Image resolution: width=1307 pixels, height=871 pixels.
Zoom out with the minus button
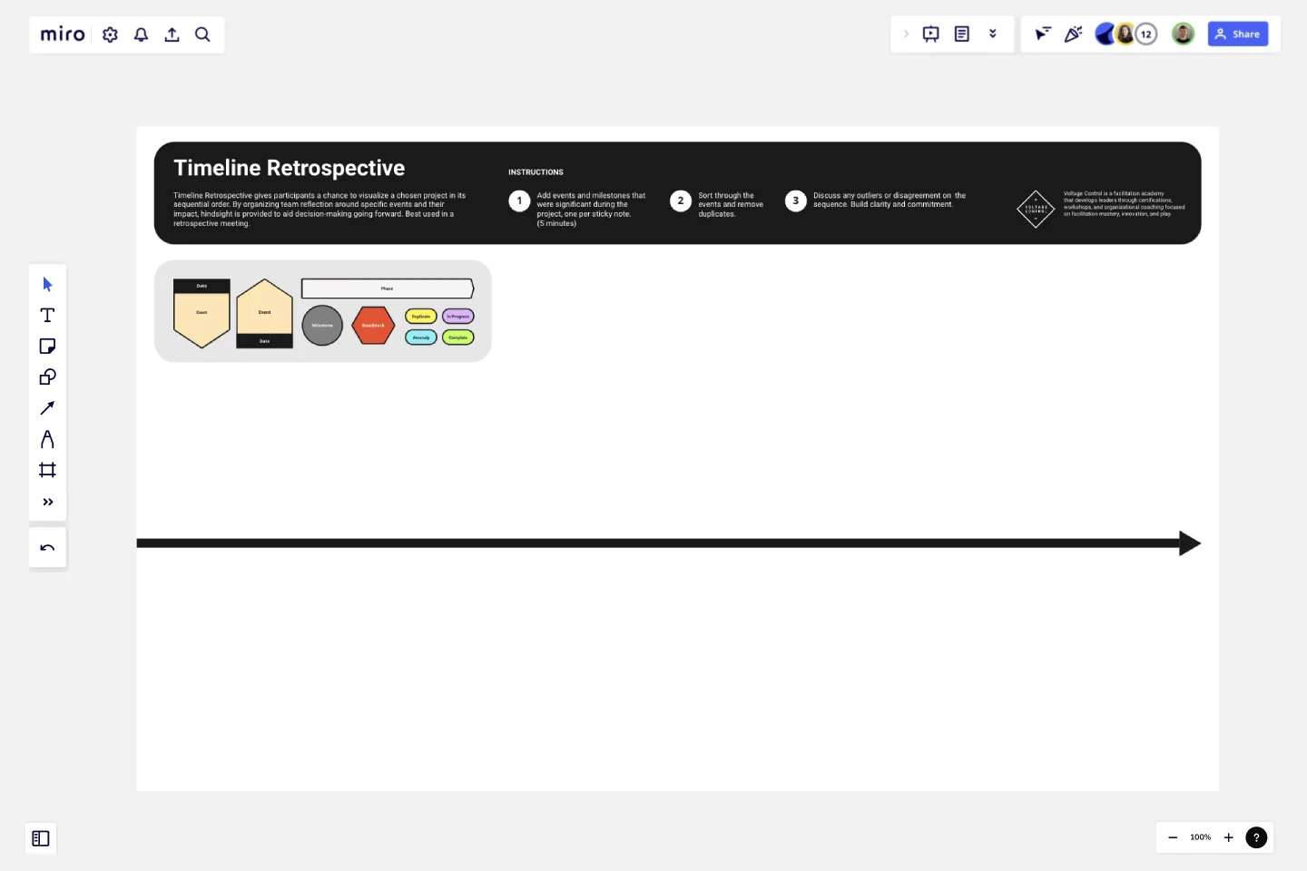[1173, 837]
